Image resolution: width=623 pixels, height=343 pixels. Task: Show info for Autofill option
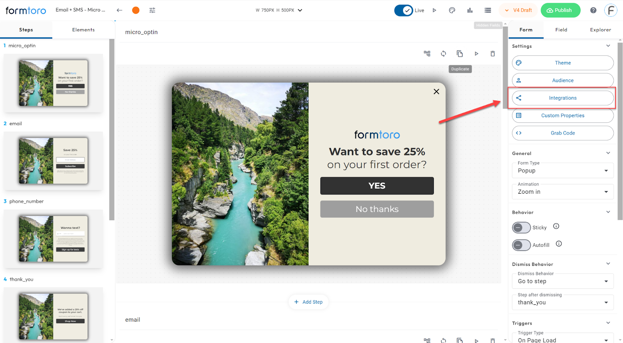click(559, 244)
